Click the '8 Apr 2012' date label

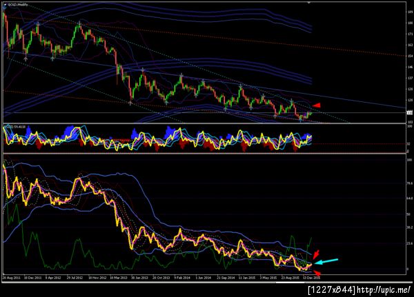click(53, 278)
